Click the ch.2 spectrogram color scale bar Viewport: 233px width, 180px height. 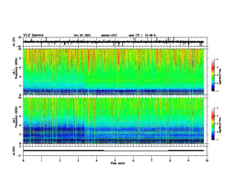(213, 124)
